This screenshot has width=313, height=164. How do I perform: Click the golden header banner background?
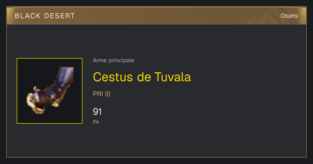coord(156,16)
